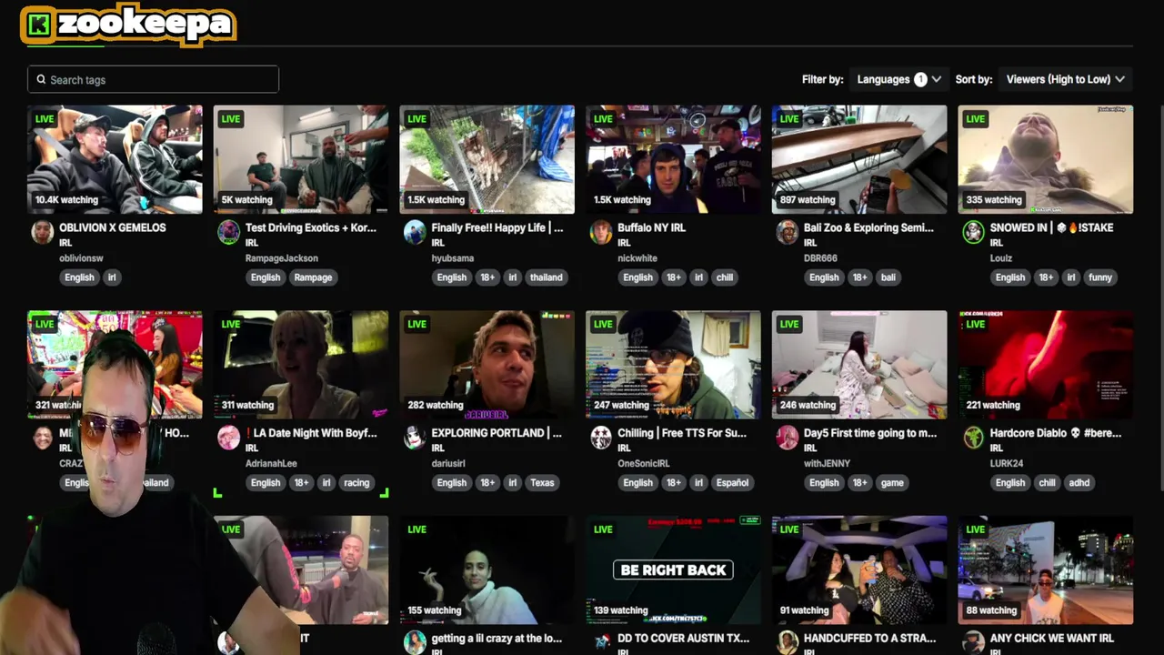Screen dimensions: 1164x655
Task: Click the IRL category under Buffalo NY IRL
Action: (x=624, y=243)
